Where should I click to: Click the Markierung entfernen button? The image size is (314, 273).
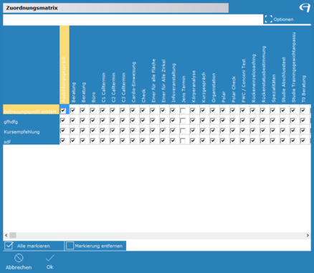pyautogui.click(x=95, y=246)
